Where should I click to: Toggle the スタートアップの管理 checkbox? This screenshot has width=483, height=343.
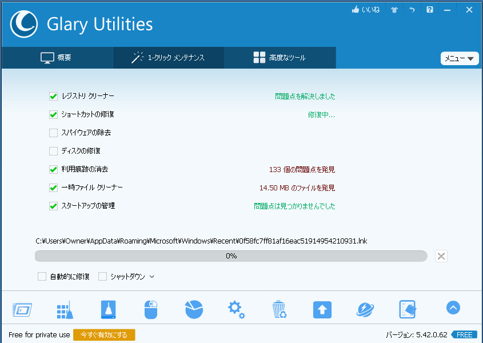tap(53, 206)
